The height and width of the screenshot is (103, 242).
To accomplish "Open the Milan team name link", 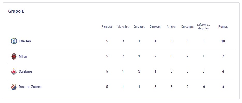I will [23, 57].
